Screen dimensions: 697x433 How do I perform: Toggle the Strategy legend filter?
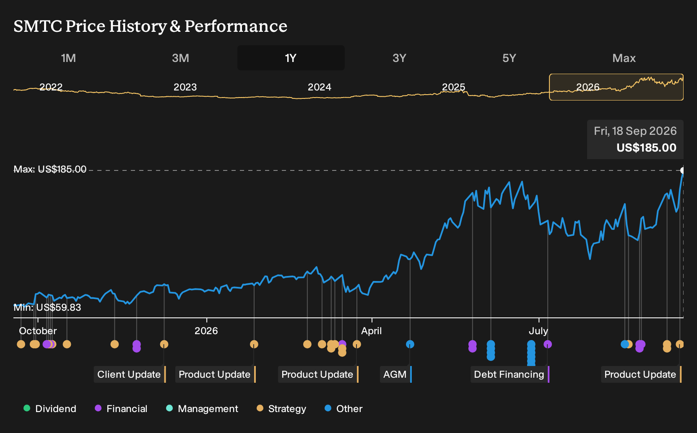click(281, 409)
